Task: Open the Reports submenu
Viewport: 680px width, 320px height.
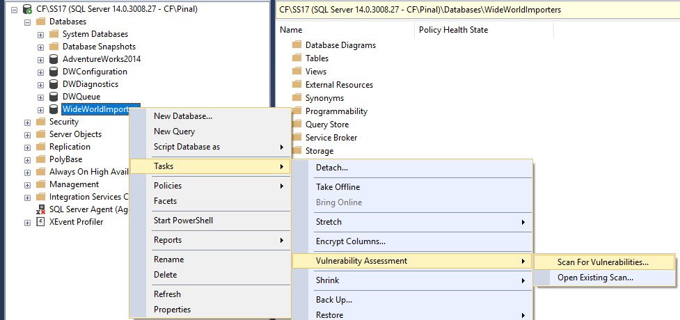Action: pyautogui.click(x=210, y=240)
